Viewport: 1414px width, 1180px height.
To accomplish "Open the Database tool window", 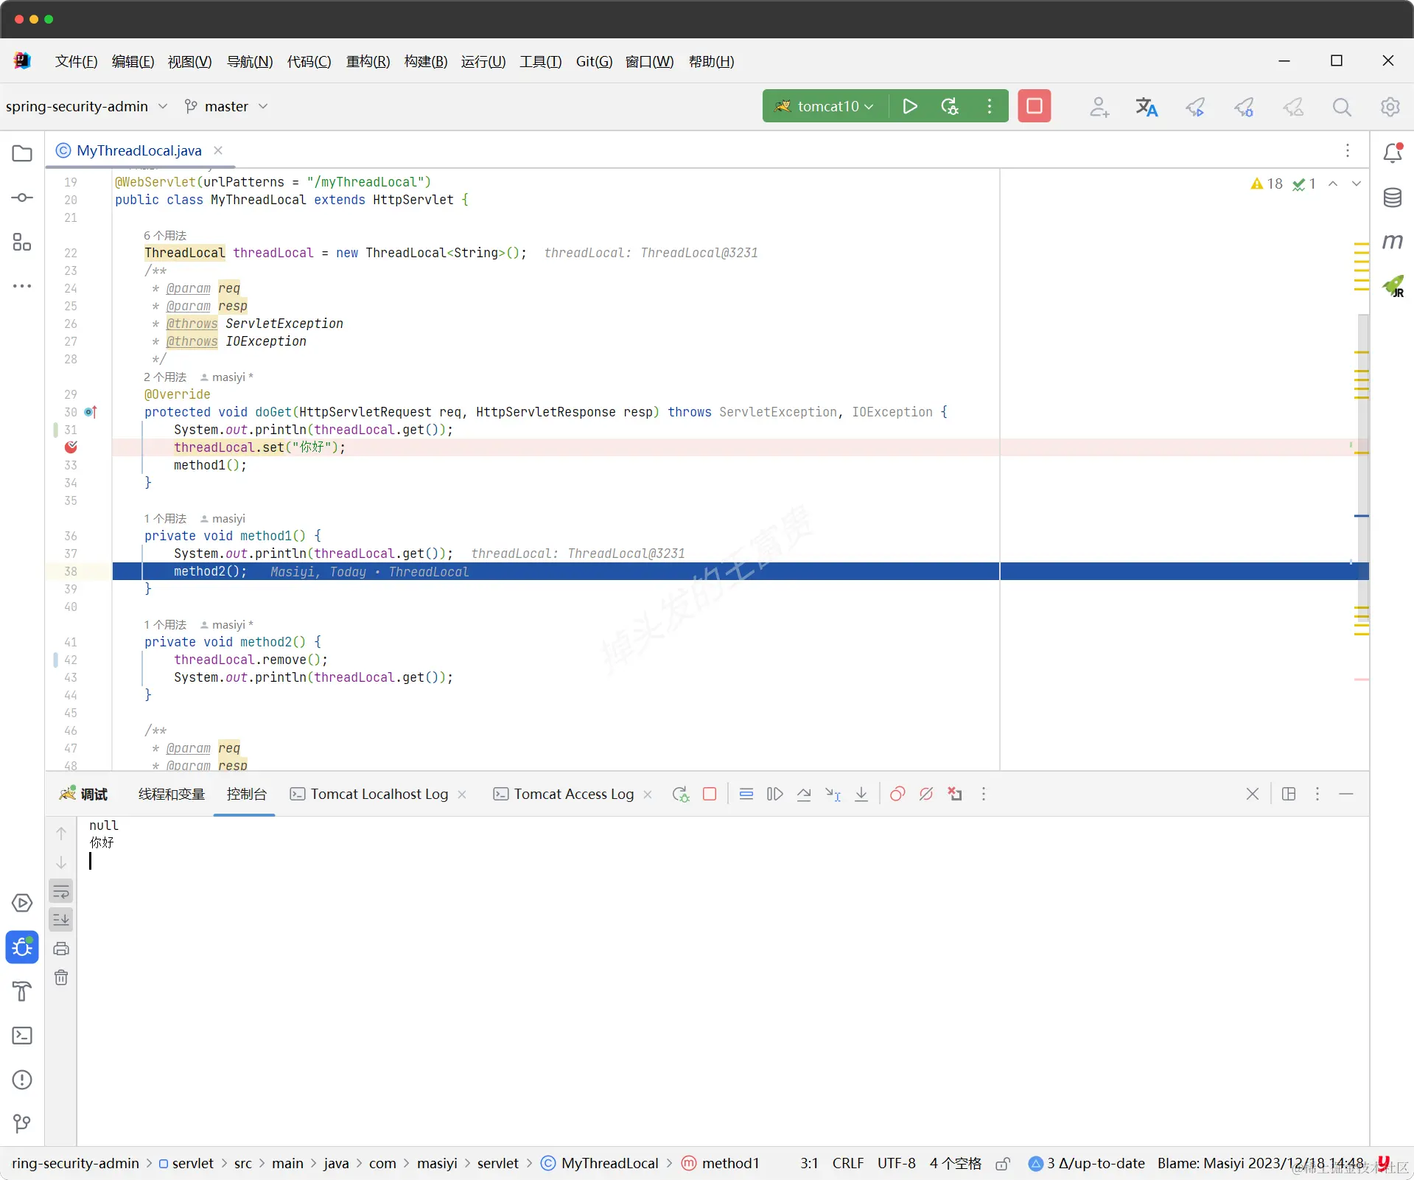I will pos(1392,198).
